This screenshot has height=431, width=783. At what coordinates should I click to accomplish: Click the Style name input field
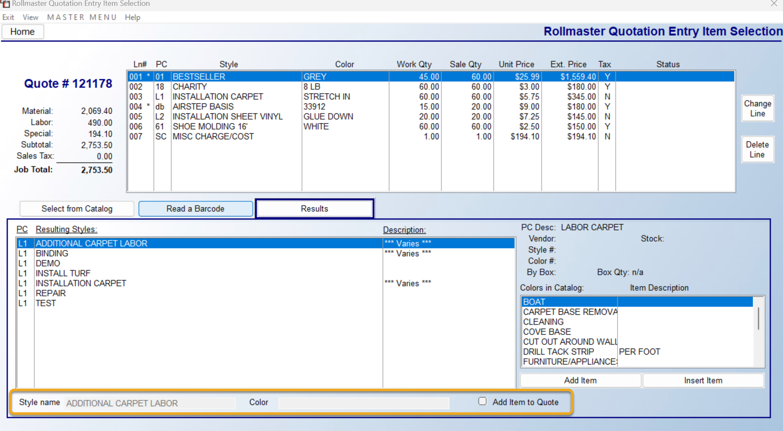coord(150,403)
